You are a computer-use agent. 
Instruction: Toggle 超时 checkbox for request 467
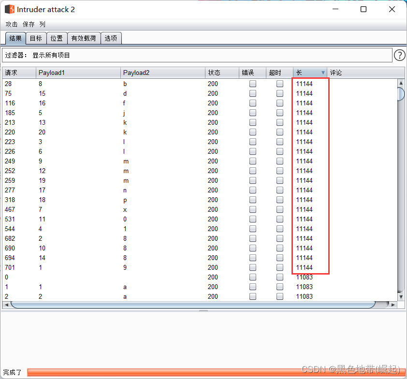pos(280,209)
